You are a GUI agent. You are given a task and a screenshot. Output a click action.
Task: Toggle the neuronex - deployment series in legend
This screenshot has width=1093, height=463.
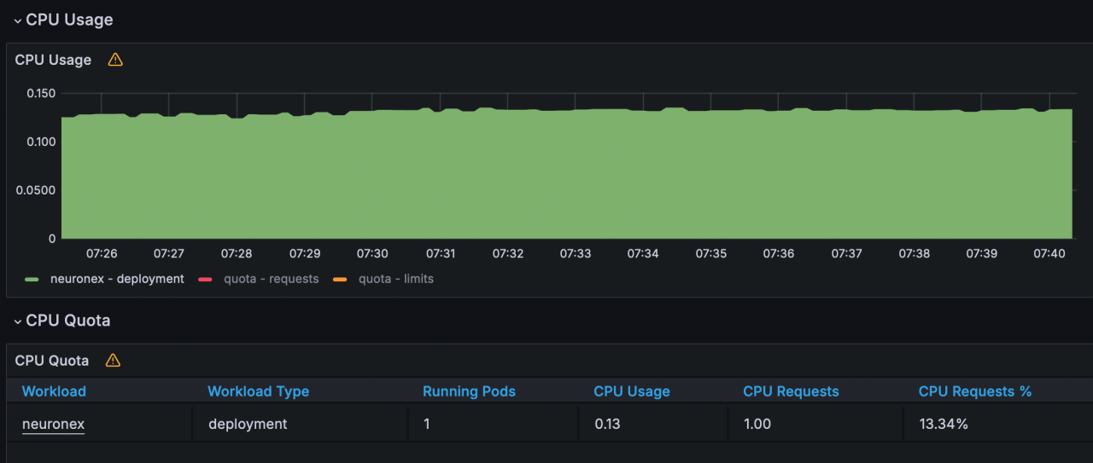point(117,279)
